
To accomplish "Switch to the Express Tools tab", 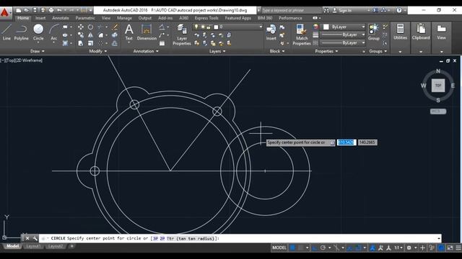I will coord(206,18).
